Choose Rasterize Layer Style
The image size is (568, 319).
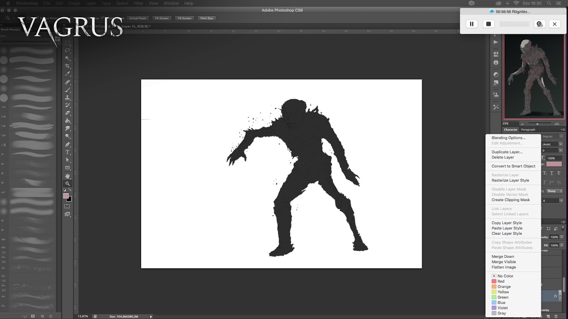510,180
